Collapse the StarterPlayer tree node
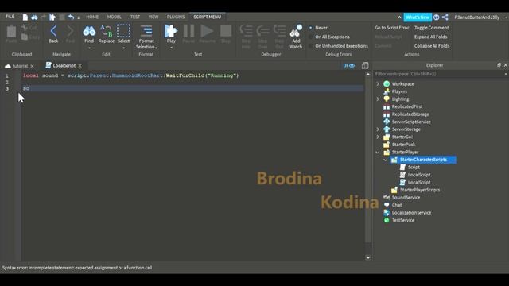This screenshot has width=509, height=286. pyautogui.click(x=378, y=152)
